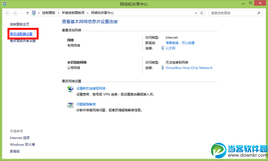Select 控制面板 in the breadcrumb path
This screenshot has width=268, height=161.
coord(49,13)
